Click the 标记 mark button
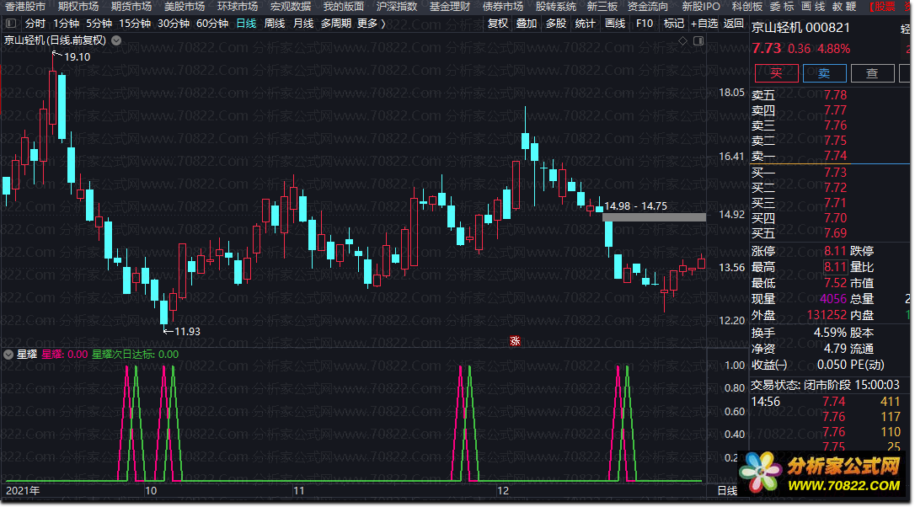The image size is (915, 507). coord(673,24)
